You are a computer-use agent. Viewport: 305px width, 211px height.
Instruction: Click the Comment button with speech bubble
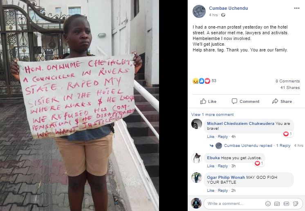[245, 101]
